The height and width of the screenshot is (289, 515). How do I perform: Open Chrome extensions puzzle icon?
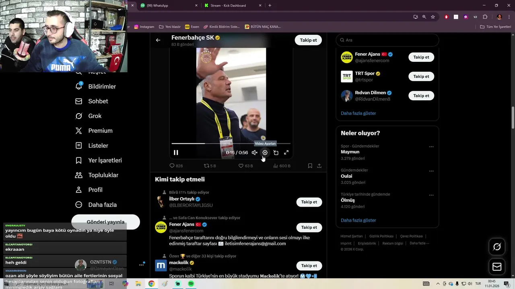(485, 17)
